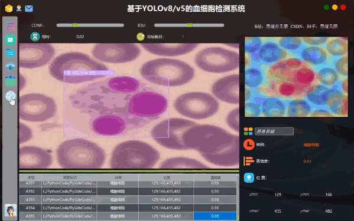The width and height of the screenshot is (354, 221).
Task: Open the blue envelope mail icon
Action: [x=29, y=9]
